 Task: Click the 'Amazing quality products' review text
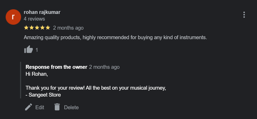[115, 37]
